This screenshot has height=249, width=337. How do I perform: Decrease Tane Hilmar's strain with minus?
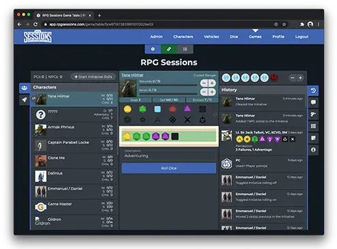click(x=204, y=92)
